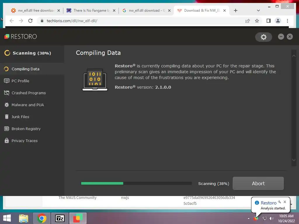Reload the techloris page
Screen dimensions: 299x224
click(x=30, y=21)
